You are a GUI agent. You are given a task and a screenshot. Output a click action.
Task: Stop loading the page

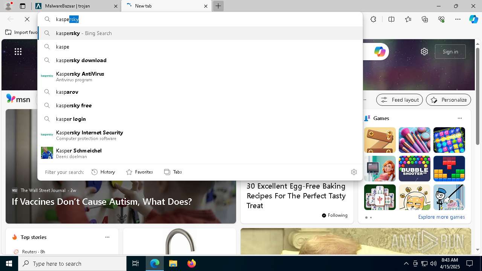coord(27,19)
